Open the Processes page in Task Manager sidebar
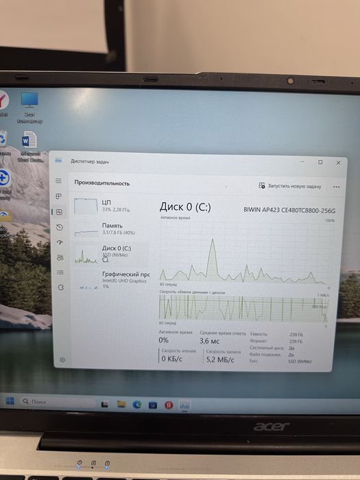The width and height of the screenshot is (360, 480). point(59,196)
